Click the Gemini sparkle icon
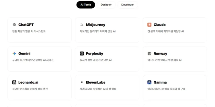The width and height of the screenshot is (215, 107). [x=14, y=54]
